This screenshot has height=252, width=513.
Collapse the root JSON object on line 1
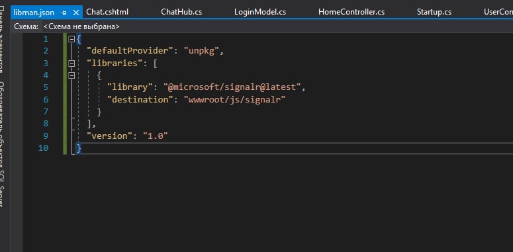pos(71,39)
